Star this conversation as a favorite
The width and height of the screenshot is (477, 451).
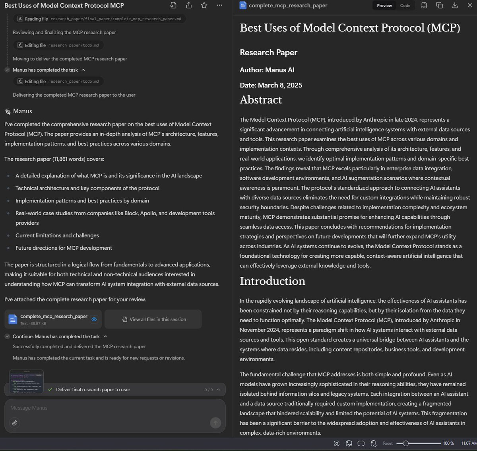pyautogui.click(x=204, y=6)
